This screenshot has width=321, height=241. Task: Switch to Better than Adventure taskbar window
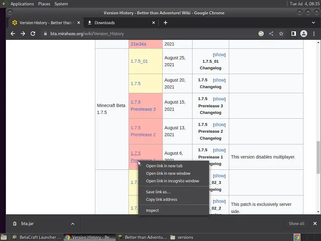pyautogui.click(x=143, y=237)
